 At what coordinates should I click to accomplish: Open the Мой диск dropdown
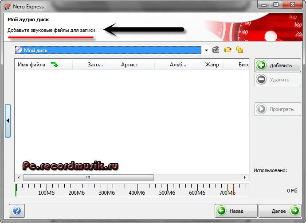pyautogui.click(x=206, y=50)
